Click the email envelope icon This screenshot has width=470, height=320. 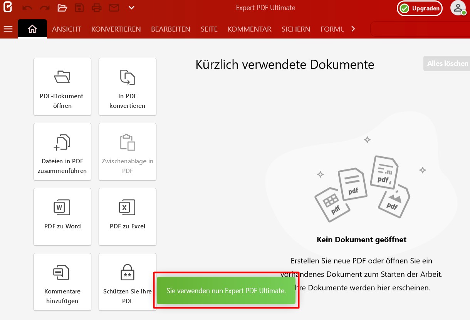click(x=114, y=8)
